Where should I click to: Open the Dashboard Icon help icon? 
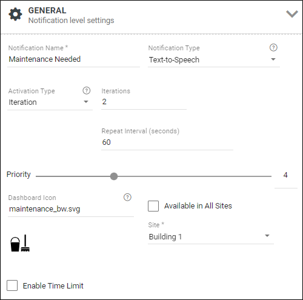click(x=127, y=198)
